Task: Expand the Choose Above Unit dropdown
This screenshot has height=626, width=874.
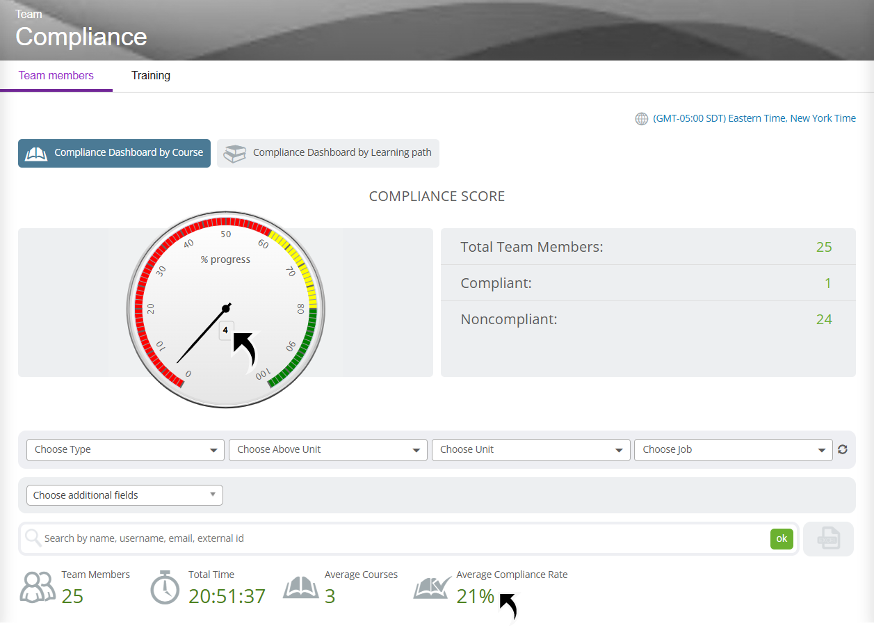Action: [327, 450]
